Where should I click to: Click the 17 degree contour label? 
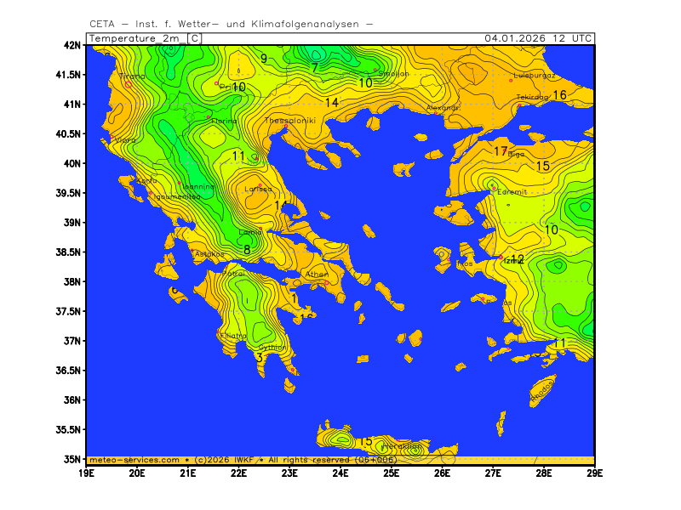pos(501,151)
